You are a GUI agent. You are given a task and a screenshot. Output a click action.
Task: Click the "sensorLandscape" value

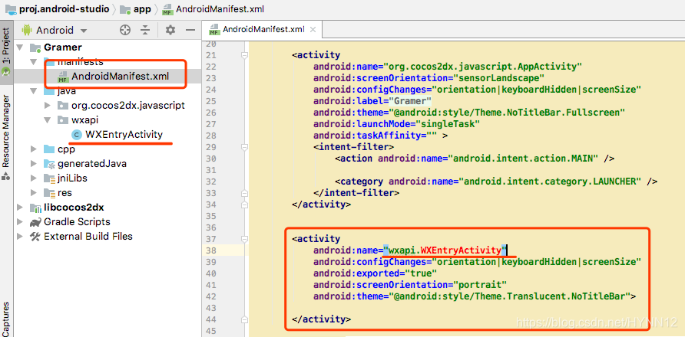[498, 78]
